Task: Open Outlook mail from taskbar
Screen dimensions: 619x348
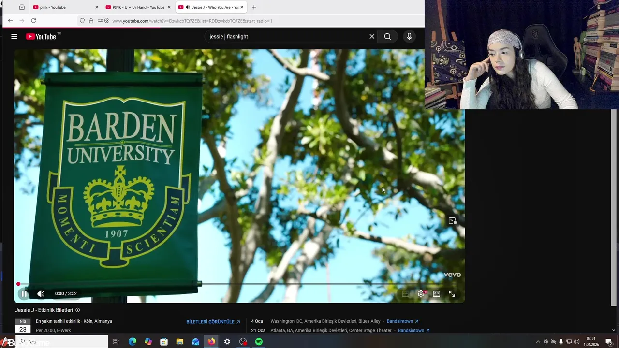Action: coord(195,342)
